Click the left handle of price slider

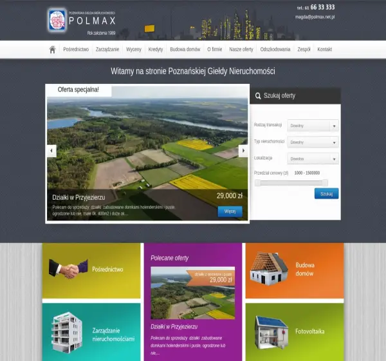click(x=257, y=183)
